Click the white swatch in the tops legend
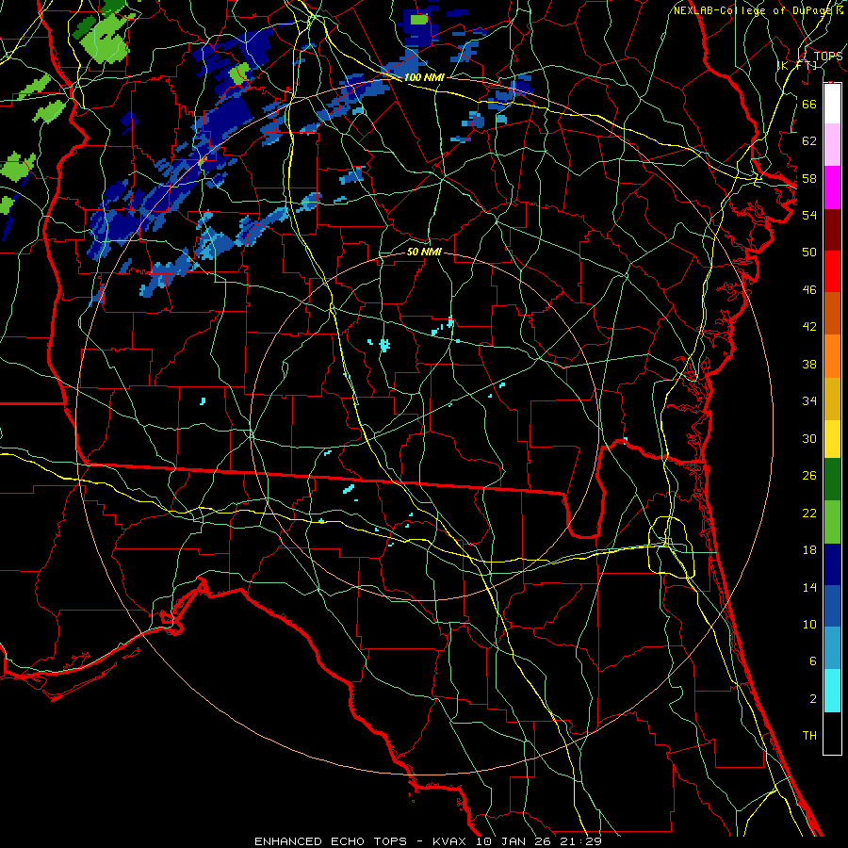848x848 pixels. (x=832, y=104)
